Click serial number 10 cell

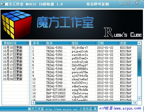click(x=34, y=79)
